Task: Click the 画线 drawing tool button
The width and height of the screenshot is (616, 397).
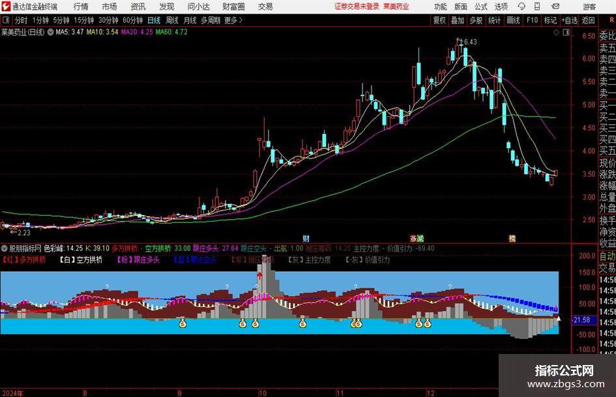Action: 513,20
